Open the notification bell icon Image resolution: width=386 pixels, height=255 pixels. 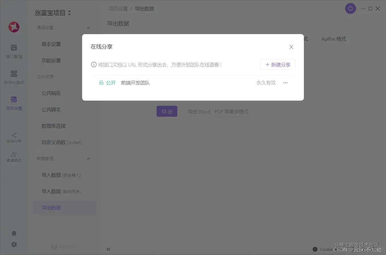(14, 233)
